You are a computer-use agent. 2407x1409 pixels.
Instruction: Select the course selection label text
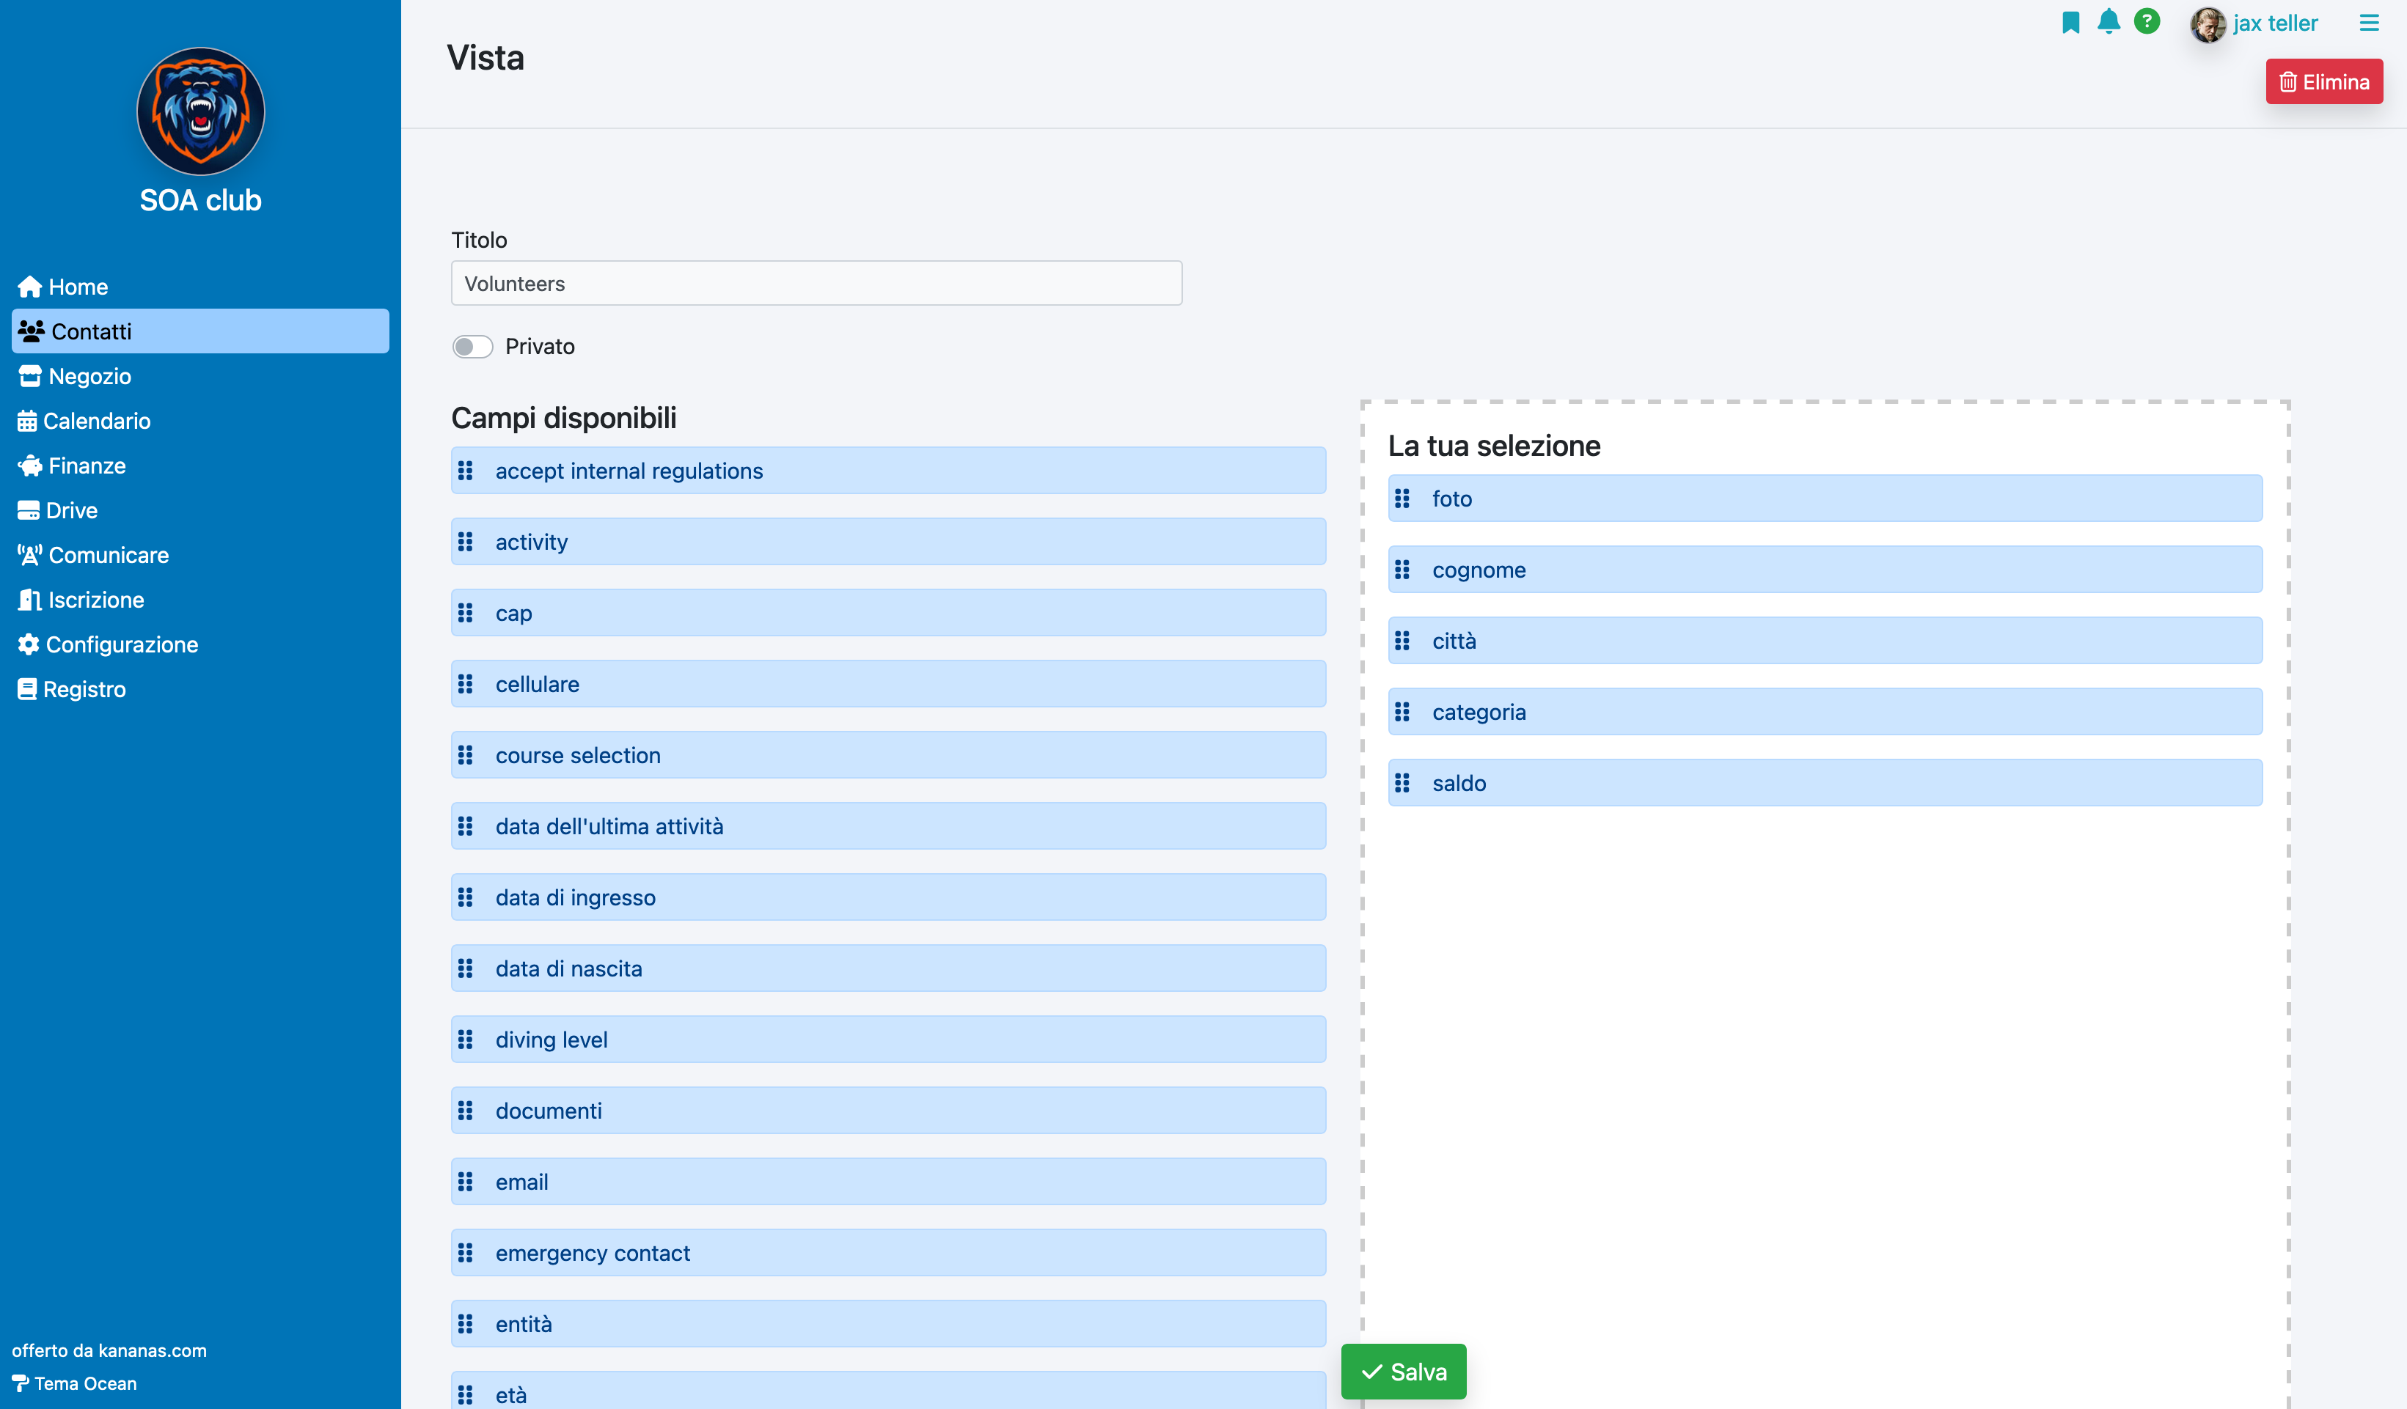(578, 755)
